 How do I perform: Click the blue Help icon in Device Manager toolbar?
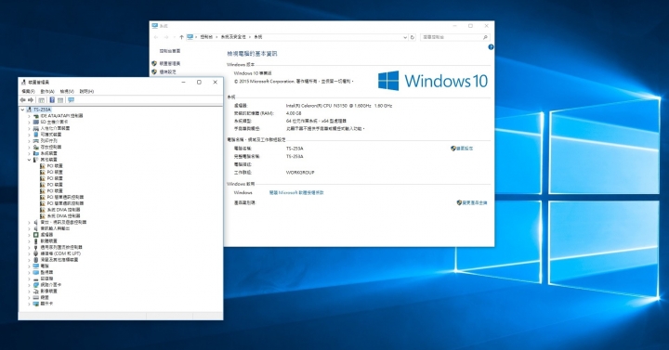pos(52,99)
